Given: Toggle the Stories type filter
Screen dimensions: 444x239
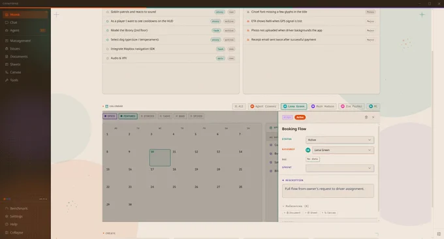Looking at the screenshot, I should pos(148,116).
